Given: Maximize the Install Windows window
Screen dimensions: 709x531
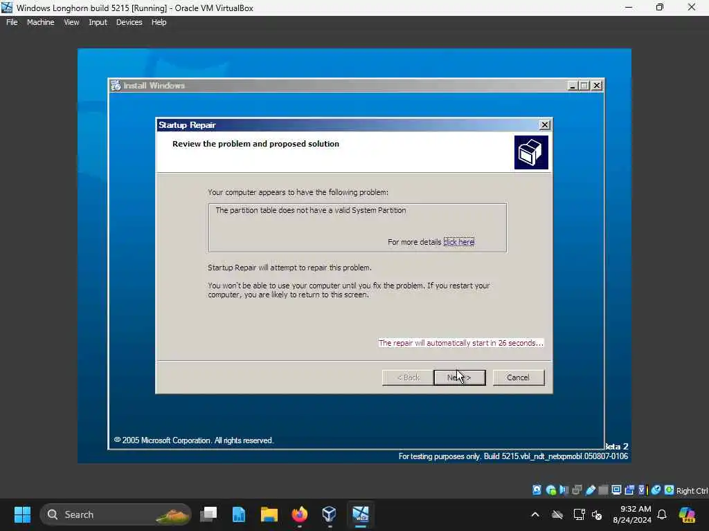Looking at the screenshot, I should click(x=584, y=85).
